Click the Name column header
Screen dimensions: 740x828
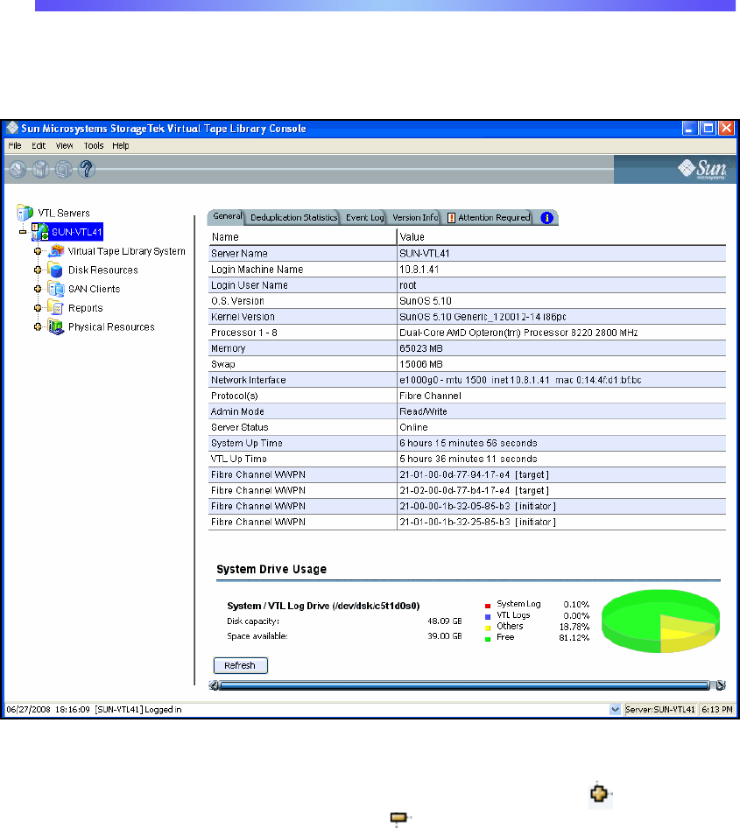click(x=302, y=236)
